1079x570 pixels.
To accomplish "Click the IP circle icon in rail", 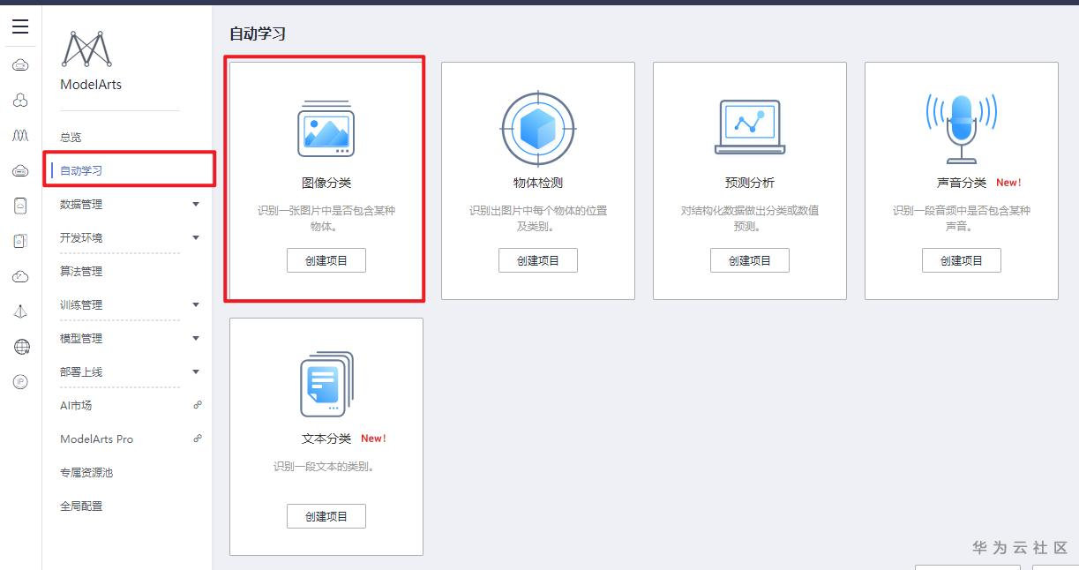I will click(x=20, y=382).
